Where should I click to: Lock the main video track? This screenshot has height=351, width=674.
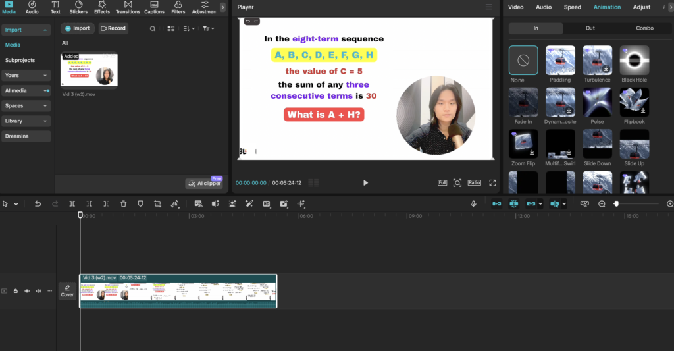click(16, 290)
